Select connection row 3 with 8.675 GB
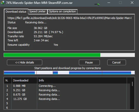 pos(67,95)
